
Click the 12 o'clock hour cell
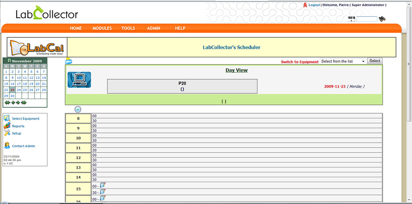point(78,158)
